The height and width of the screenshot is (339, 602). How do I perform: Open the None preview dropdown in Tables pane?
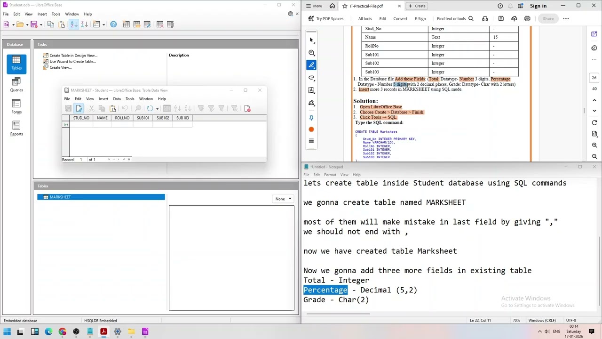[283, 199]
